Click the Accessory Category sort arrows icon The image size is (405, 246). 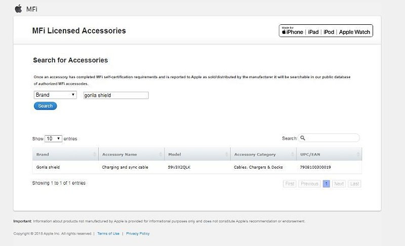point(293,154)
